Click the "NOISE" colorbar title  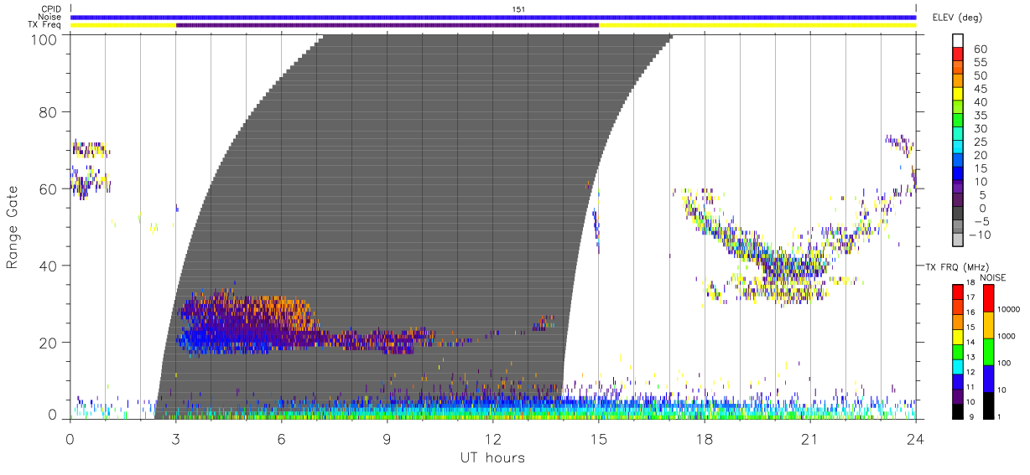tap(993, 277)
